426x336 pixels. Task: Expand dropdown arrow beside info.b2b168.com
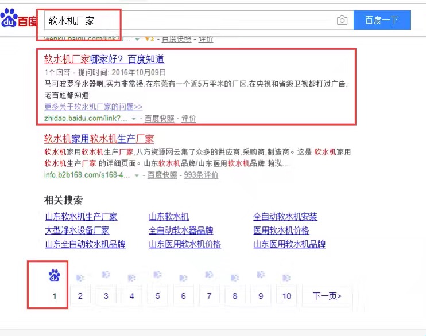137,175
